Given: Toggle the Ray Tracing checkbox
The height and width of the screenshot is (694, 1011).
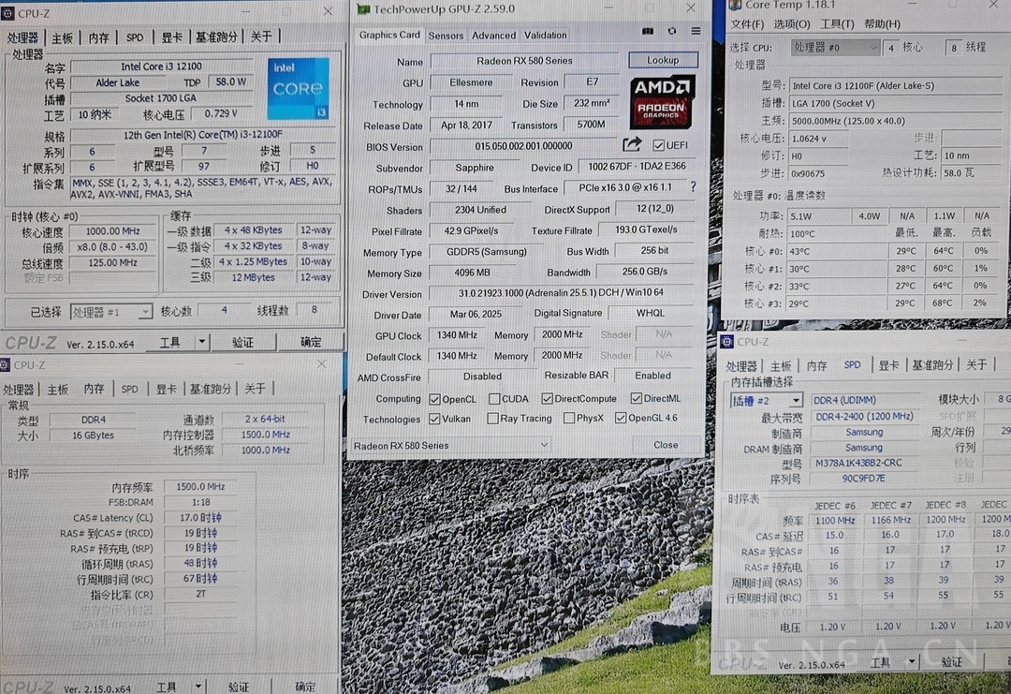Looking at the screenshot, I should click(x=492, y=419).
